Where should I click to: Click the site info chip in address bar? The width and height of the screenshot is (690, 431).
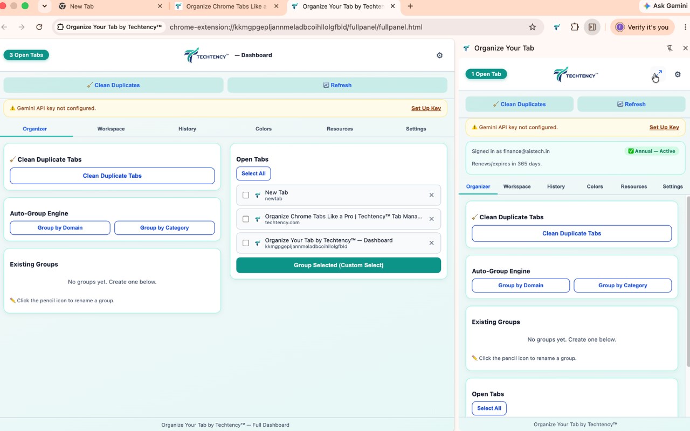109,27
